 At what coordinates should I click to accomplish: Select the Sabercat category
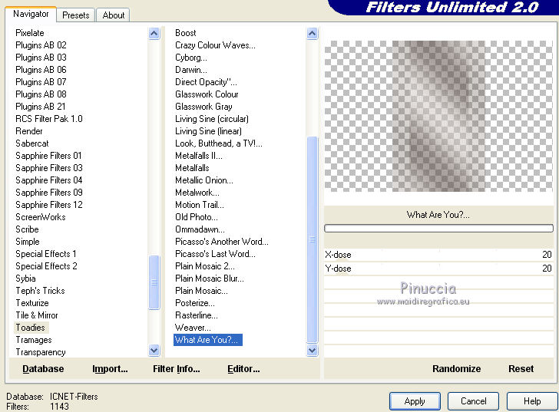31,143
